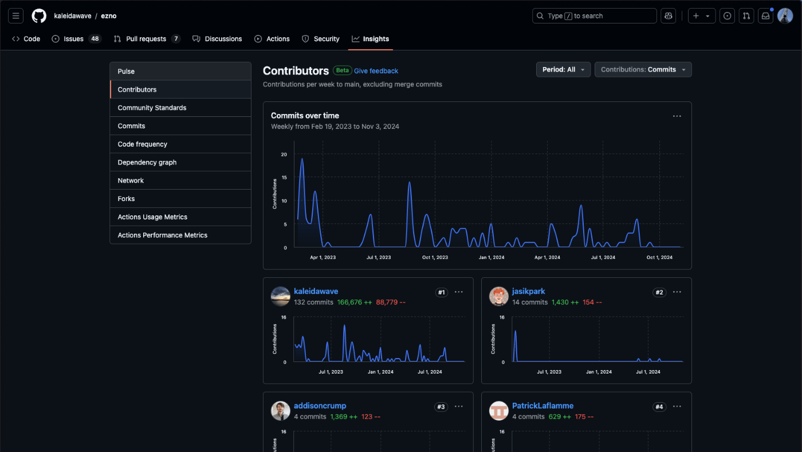Click jasikpark contributor avatar
This screenshot has height=452, width=802.
click(x=499, y=296)
